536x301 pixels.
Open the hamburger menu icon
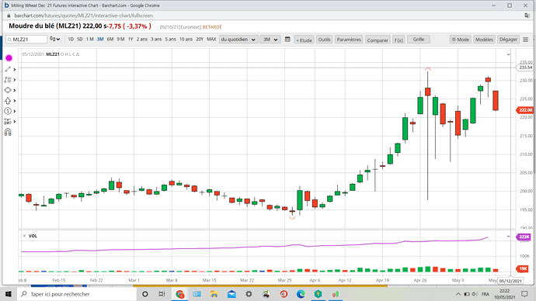click(526, 40)
